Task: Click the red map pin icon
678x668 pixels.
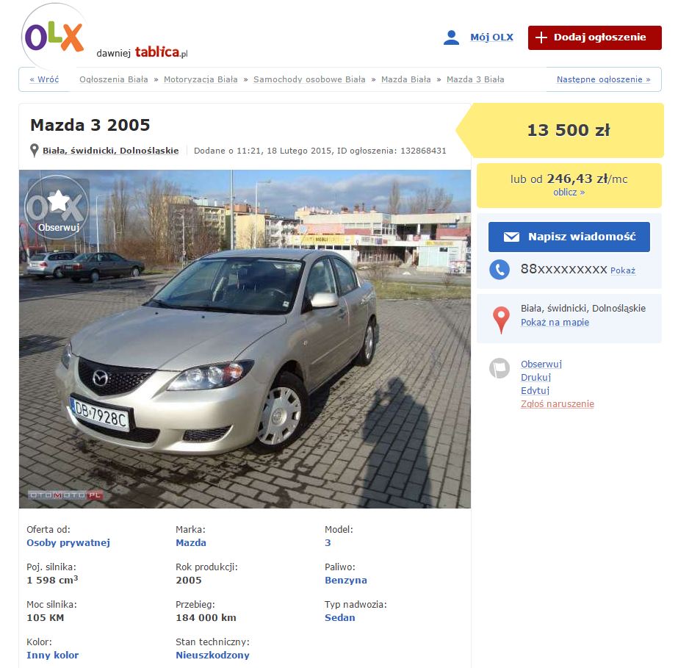Action: point(501,320)
